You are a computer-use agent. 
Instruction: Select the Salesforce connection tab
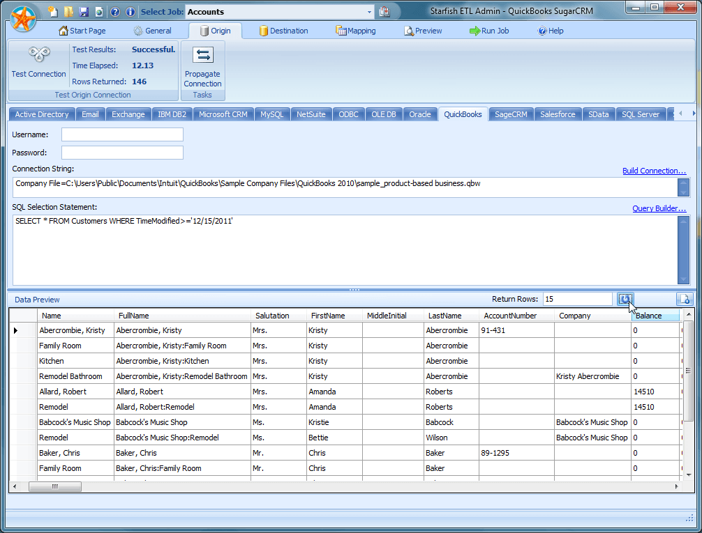coord(558,114)
